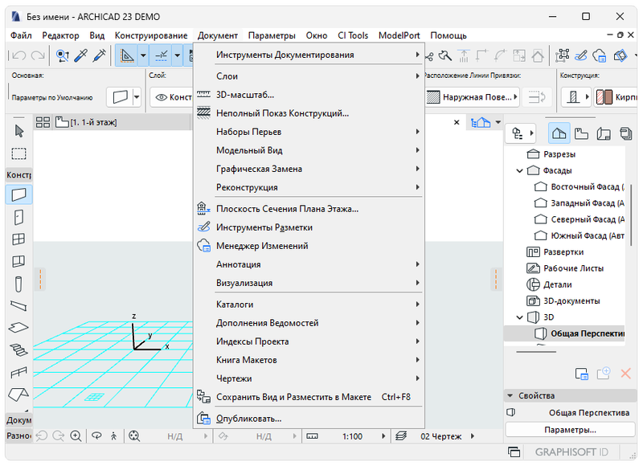Open Инструменты Разметки from menu
This screenshot has width=643, height=466.
point(309,227)
